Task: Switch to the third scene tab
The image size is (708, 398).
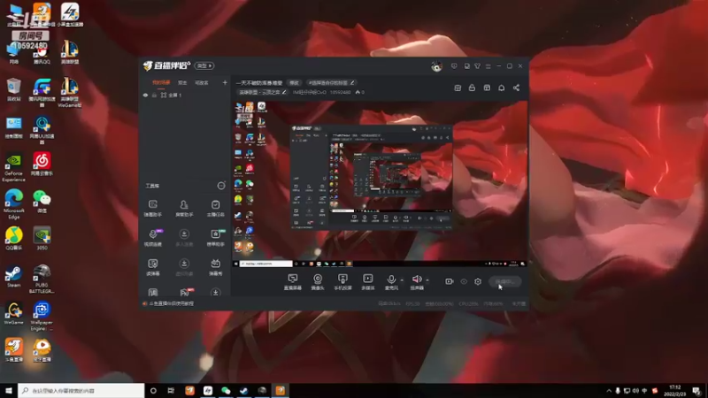Action: point(202,82)
